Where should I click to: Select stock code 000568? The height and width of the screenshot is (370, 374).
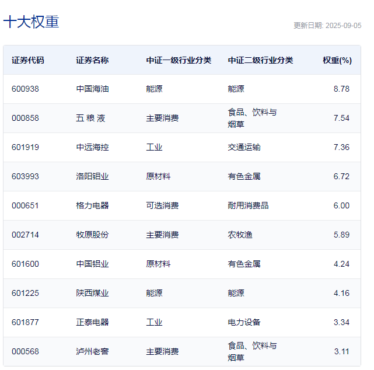pos(25,352)
